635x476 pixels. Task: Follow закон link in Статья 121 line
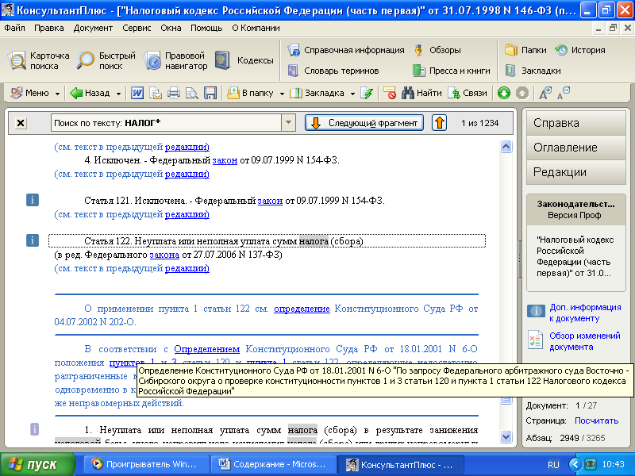(270, 201)
